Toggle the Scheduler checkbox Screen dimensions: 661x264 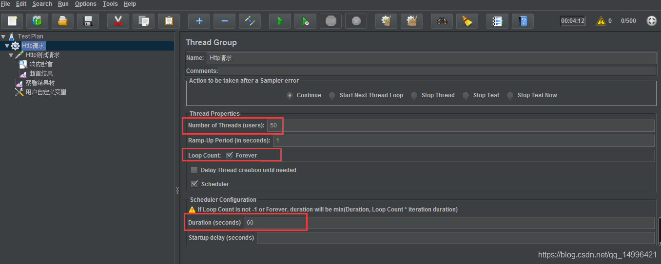(194, 184)
